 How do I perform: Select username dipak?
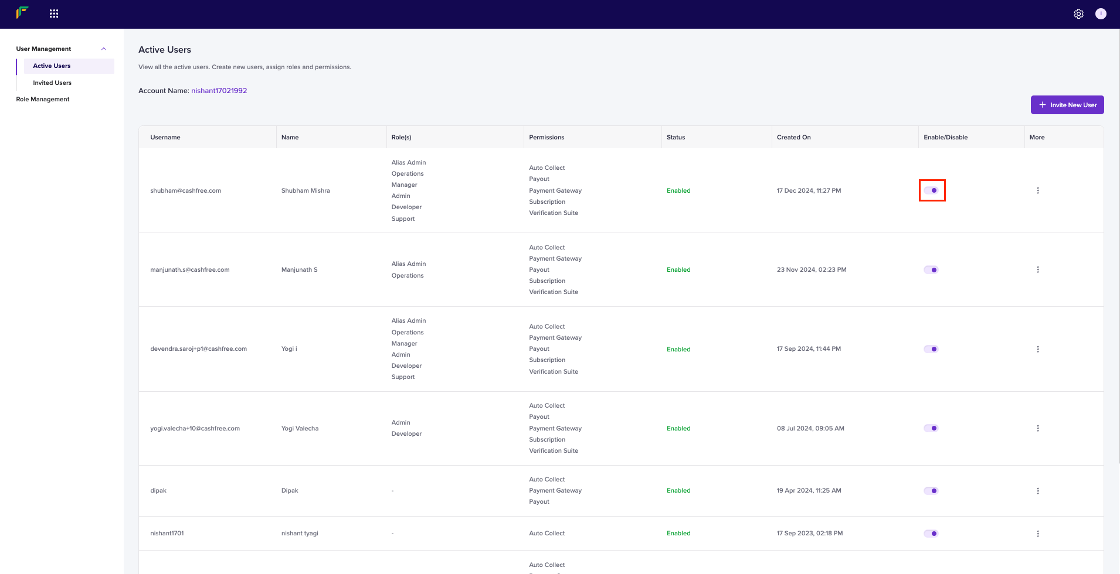(158, 490)
